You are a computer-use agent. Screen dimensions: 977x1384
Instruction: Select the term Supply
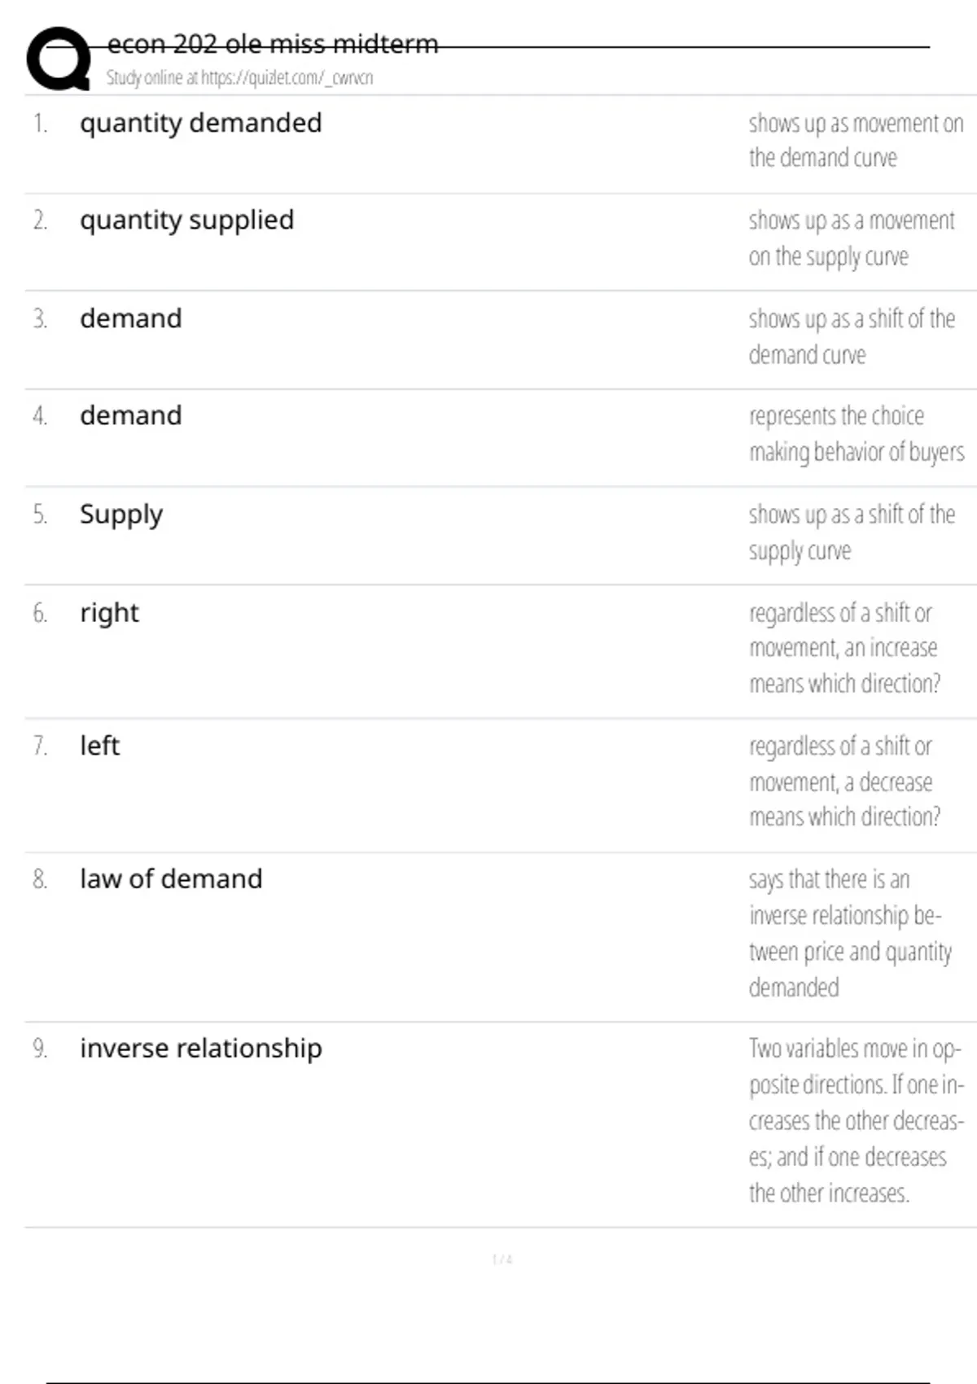tap(121, 515)
